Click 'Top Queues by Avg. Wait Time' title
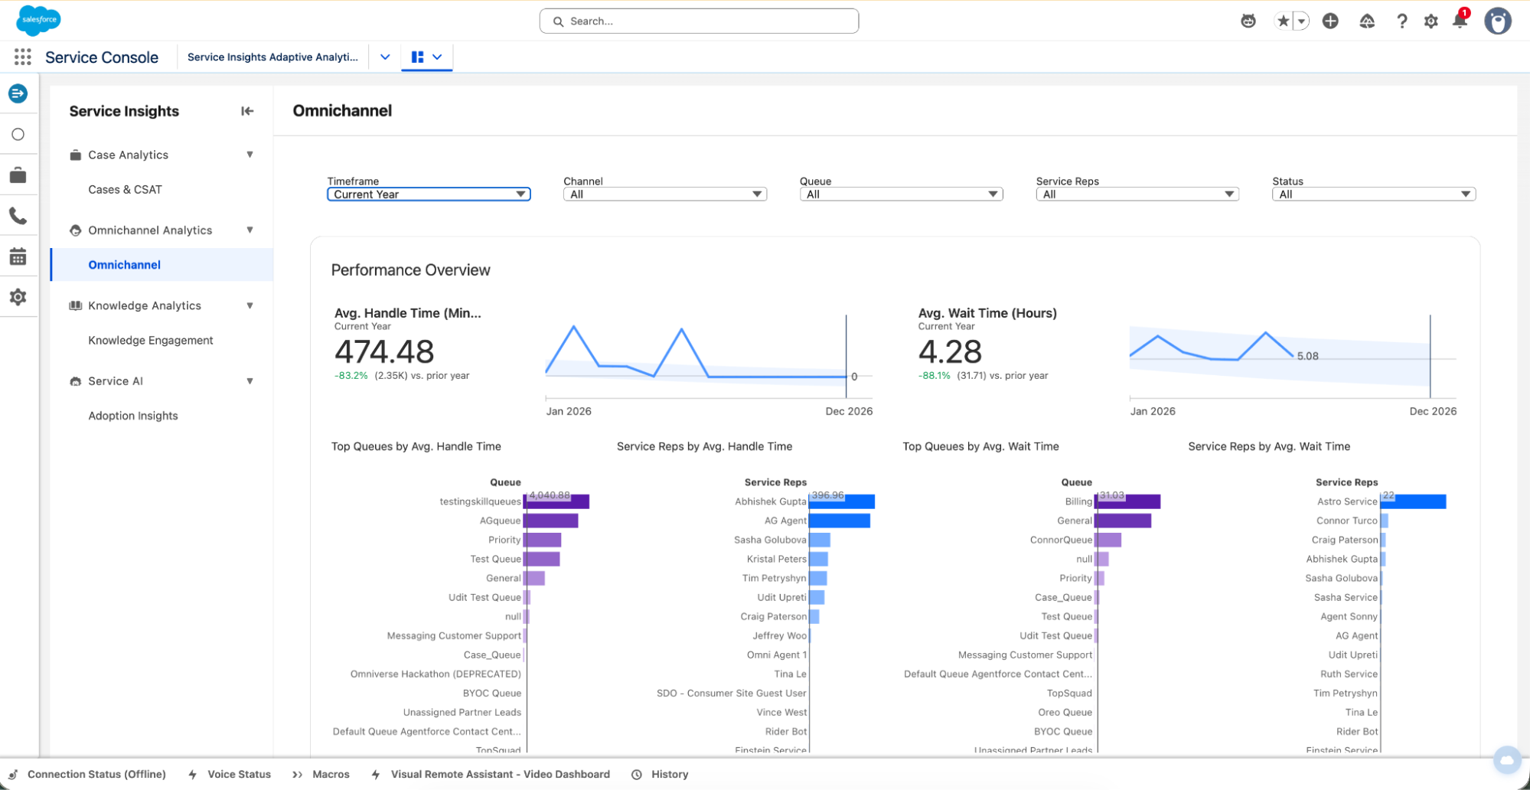Image resolution: width=1530 pixels, height=790 pixels. coord(981,446)
